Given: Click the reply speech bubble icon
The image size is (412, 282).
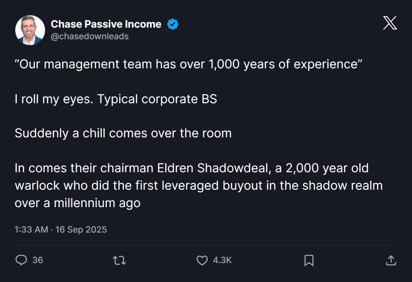Looking at the screenshot, I should (21, 261).
